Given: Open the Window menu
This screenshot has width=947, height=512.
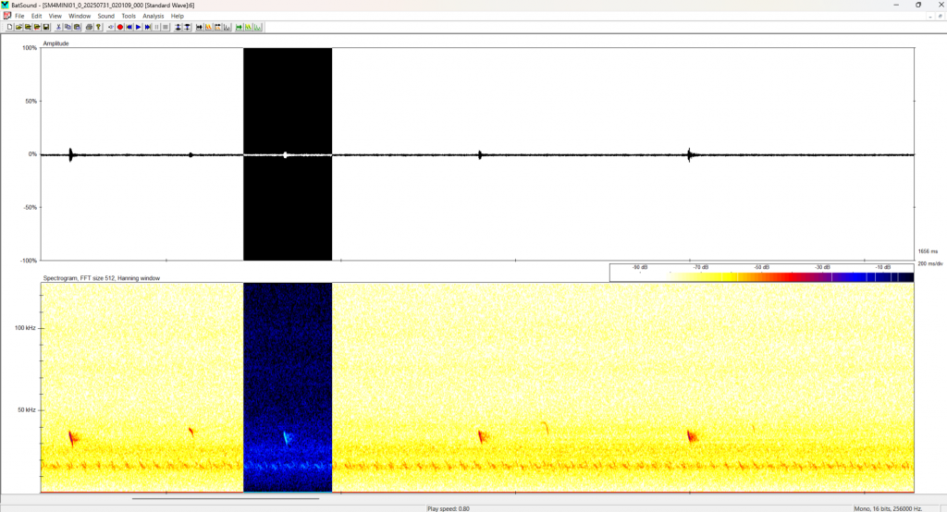Looking at the screenshot, I should [80, 16].
